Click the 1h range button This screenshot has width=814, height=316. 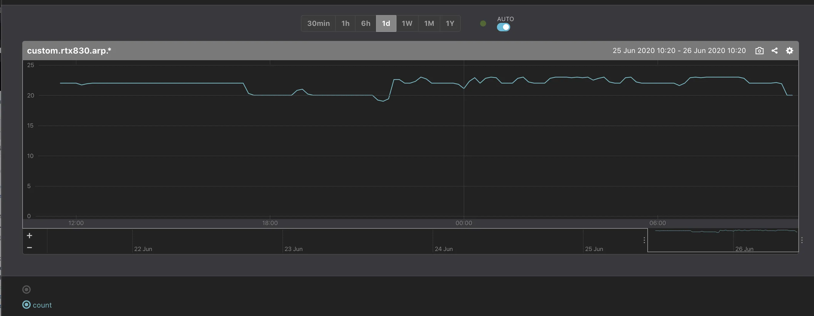[345, 23]
